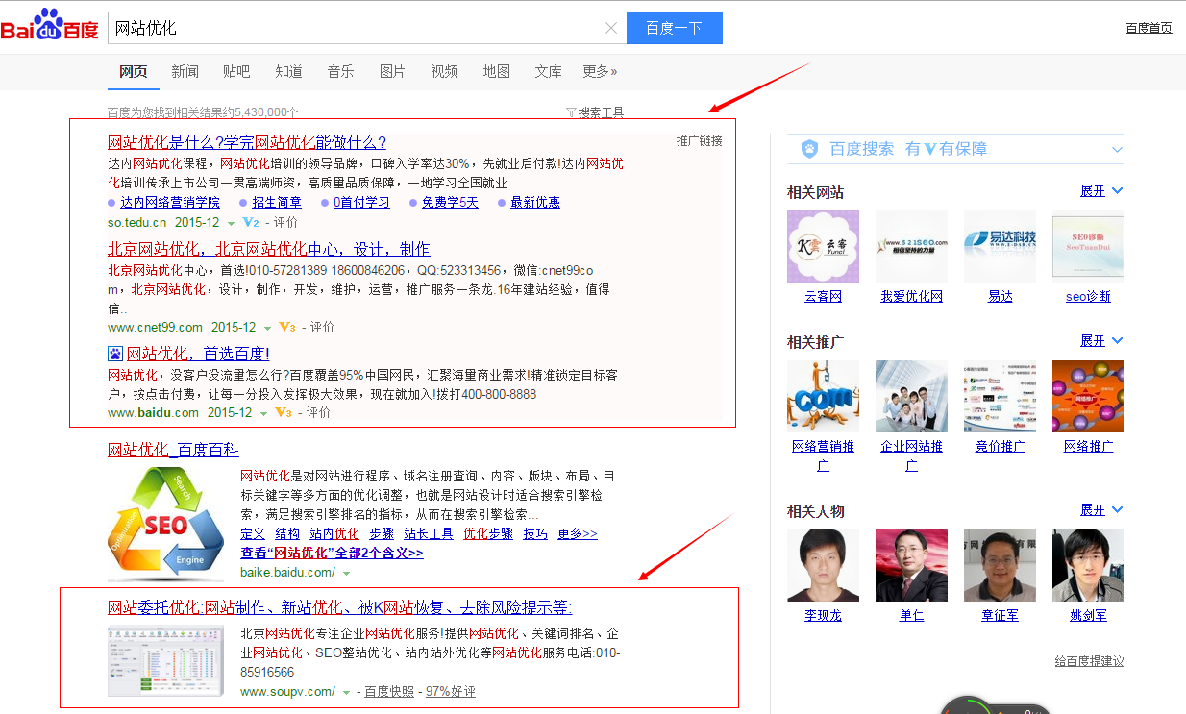The image size is (1186, 714).
Task: Open 百度快照 for www.soupv.com
Action: point(389,691)
